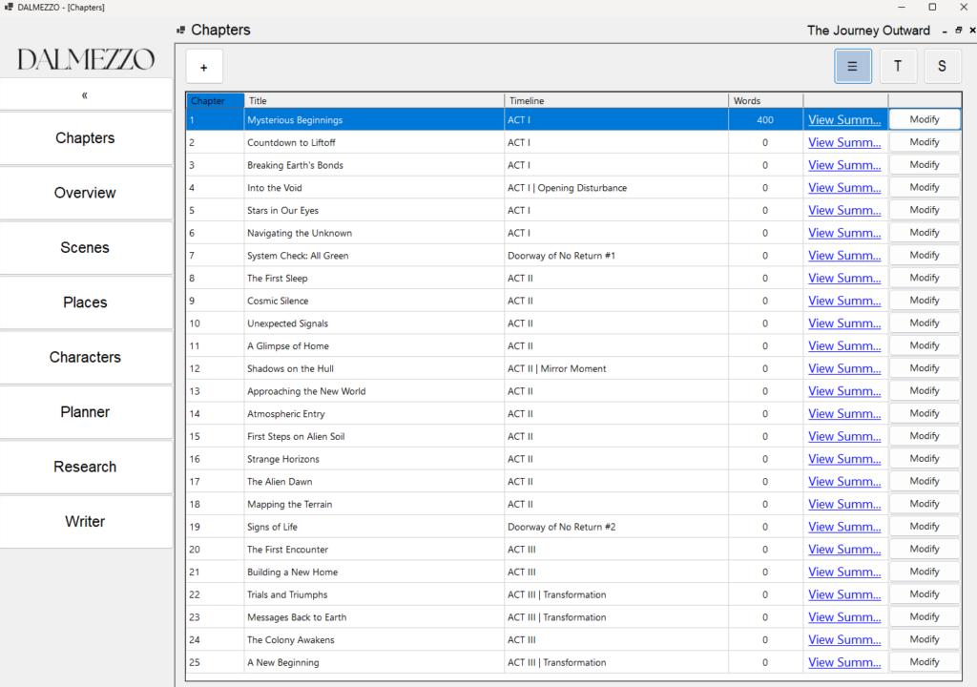Click the DALMEZZO app icon in the title bar

tap(8, 7)
